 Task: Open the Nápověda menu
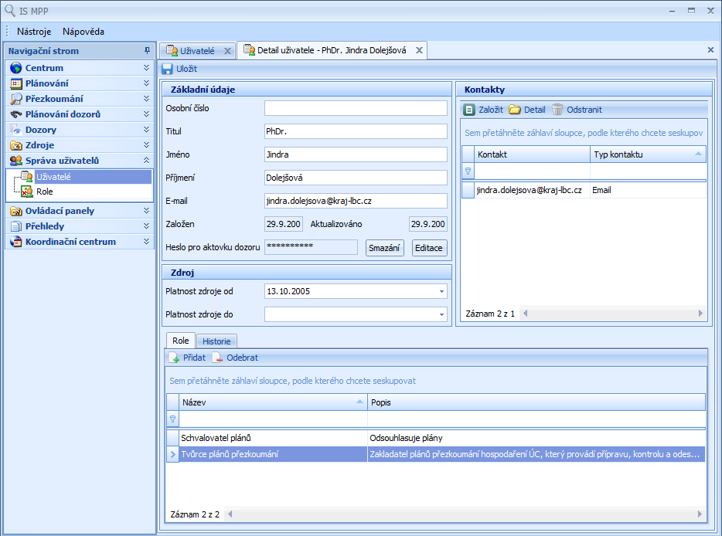[83, 32]
